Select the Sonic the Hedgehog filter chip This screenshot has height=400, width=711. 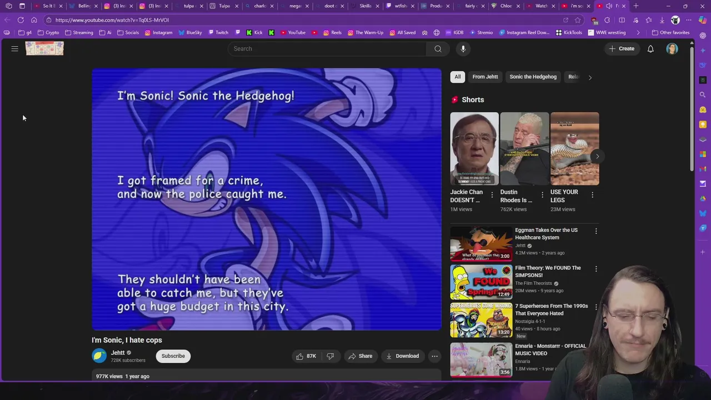click(x=533, y=77)
